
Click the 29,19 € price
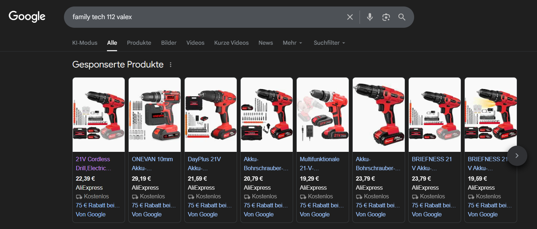(141, 179)
